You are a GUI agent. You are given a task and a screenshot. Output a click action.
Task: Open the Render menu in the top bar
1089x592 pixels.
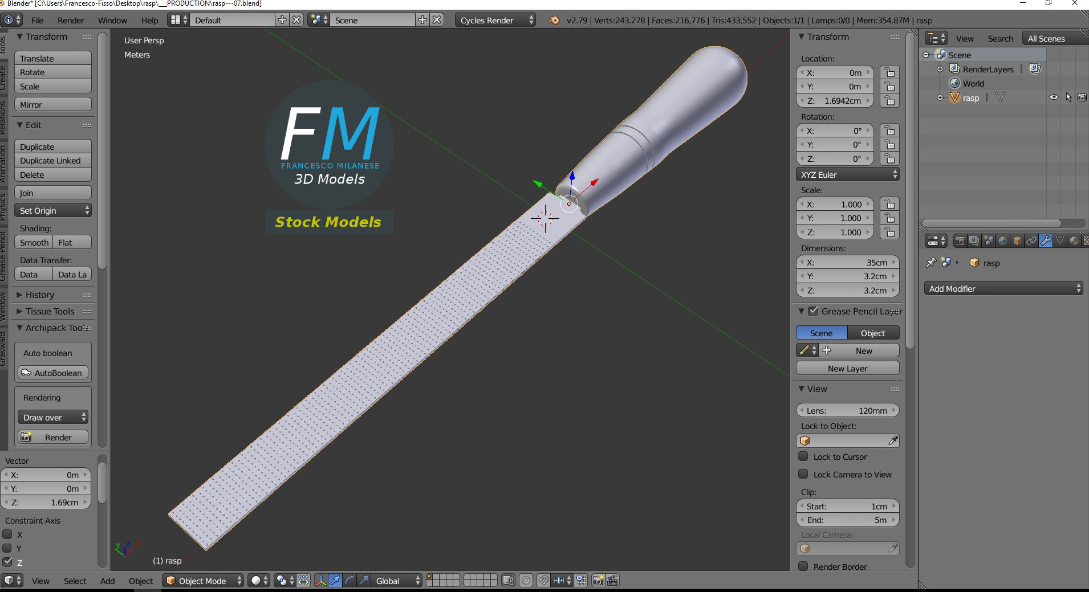click(70, 19)
